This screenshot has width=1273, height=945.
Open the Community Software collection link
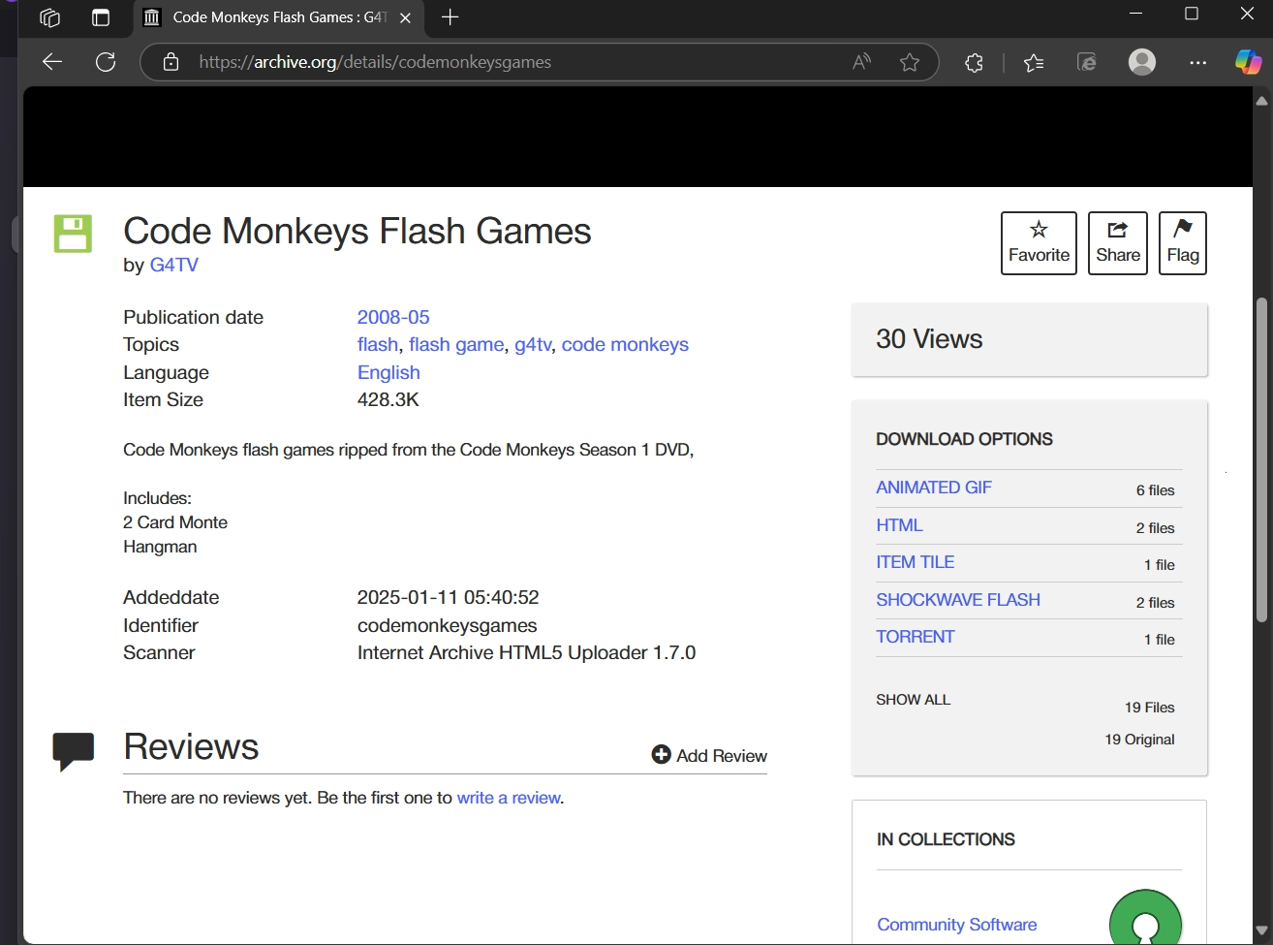[x=957, y=925]
